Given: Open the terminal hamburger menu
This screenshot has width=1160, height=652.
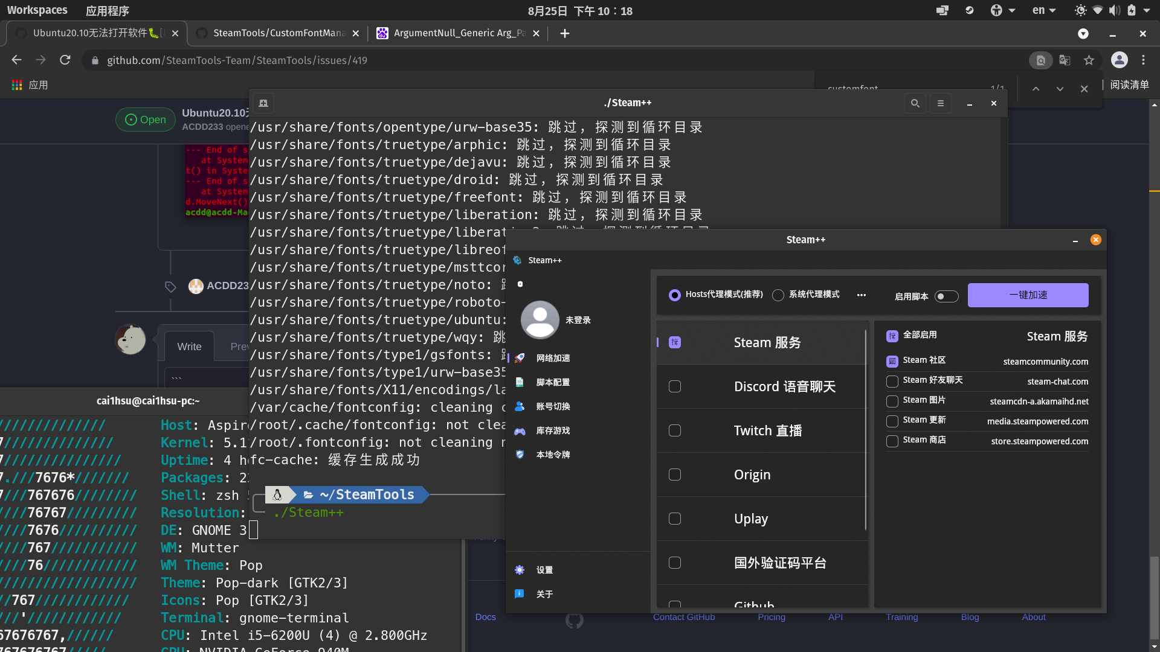Looking at the screenshot, I should click(x=940, y=103).
